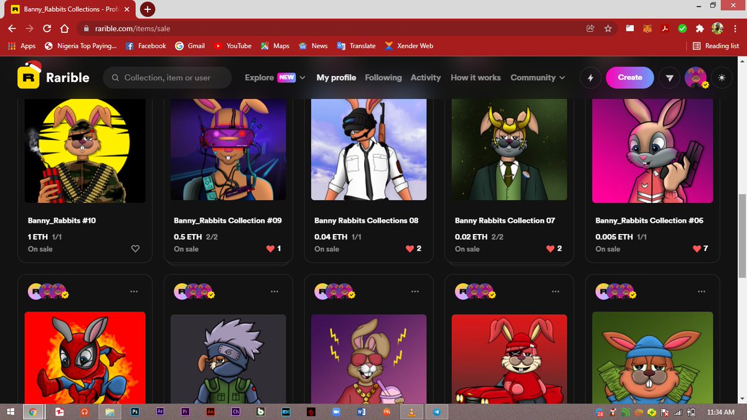Screen dimensions: 747x420
Task: Open the Facebook bookmark
Action: point(146,46)
